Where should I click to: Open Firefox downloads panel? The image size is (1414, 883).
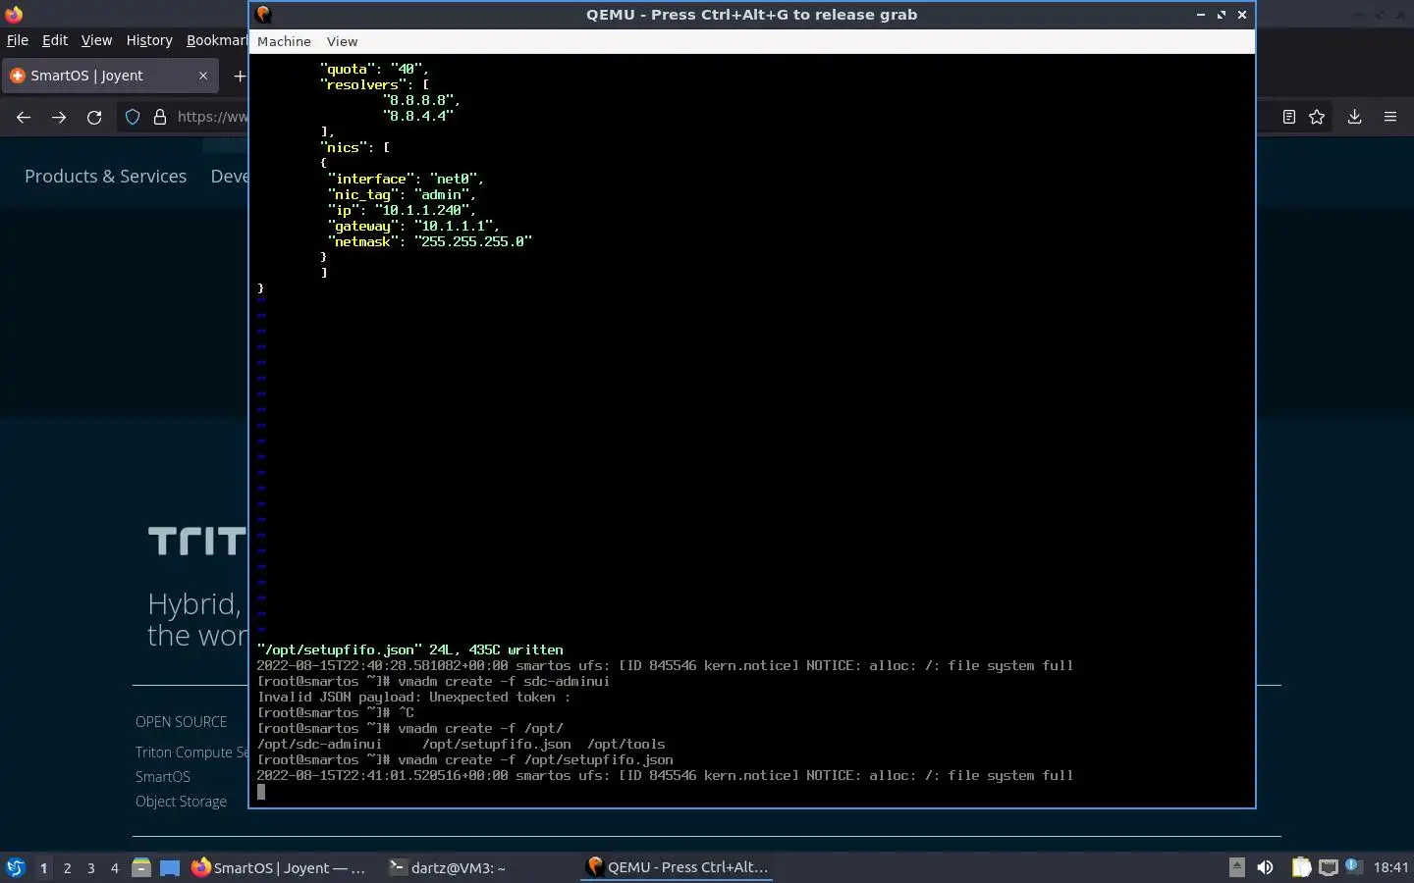[1354, 117]
